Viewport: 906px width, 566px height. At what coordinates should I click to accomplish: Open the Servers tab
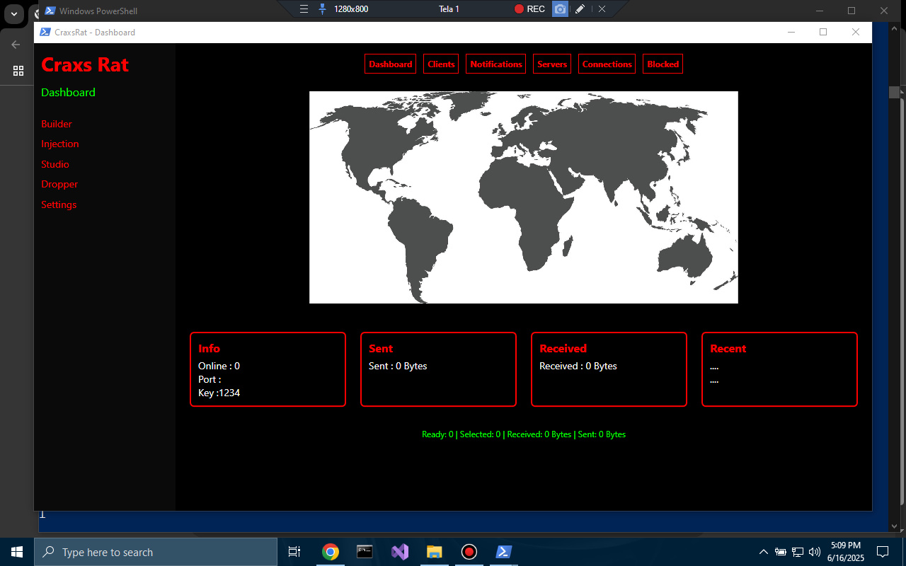click(552, 64)
